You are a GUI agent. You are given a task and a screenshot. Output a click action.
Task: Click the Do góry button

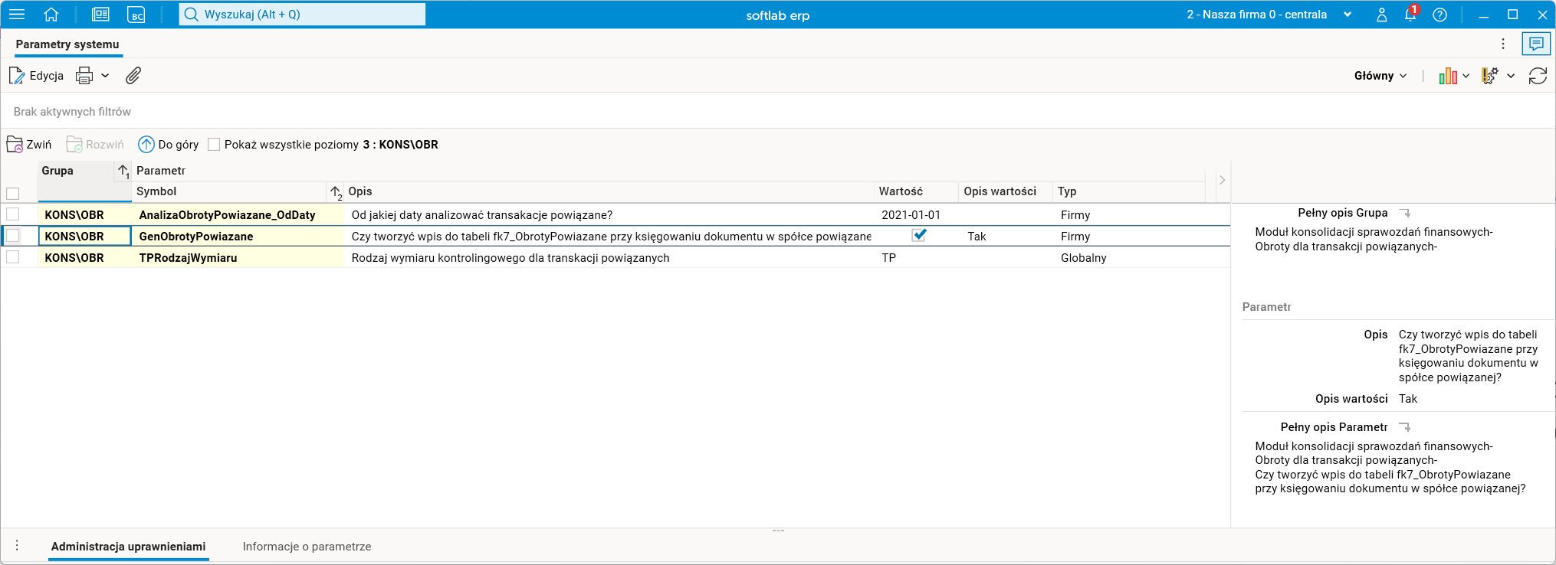pyautogui.click(x=169, y=145)
